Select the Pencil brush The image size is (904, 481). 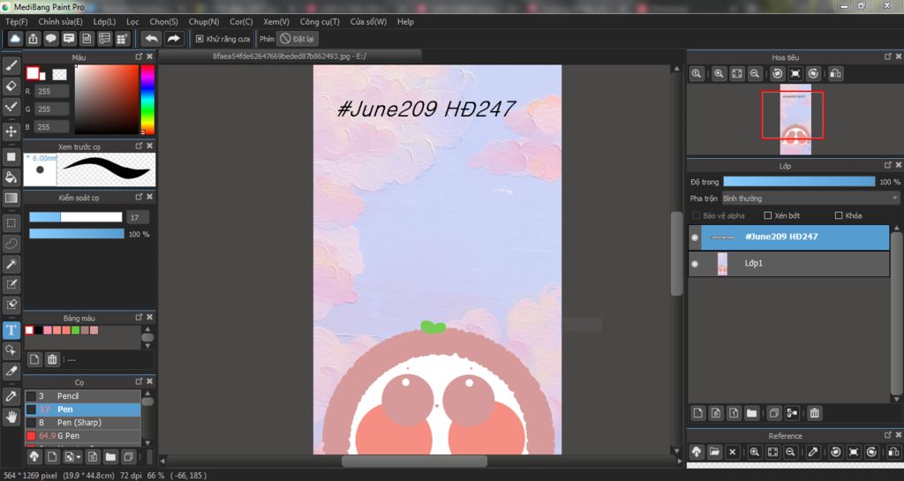tap(82, 395)
